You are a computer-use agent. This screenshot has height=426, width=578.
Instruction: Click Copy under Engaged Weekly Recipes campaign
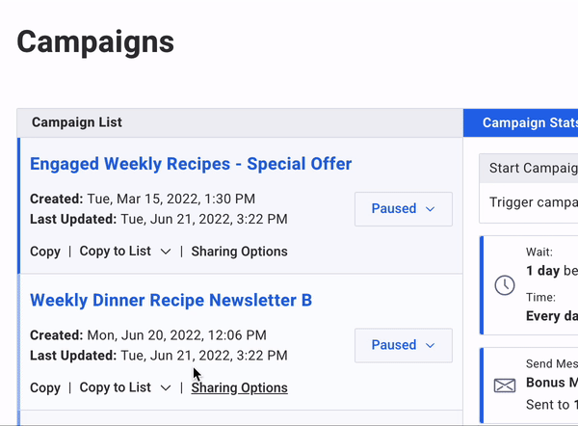click(x=45, y=252)
